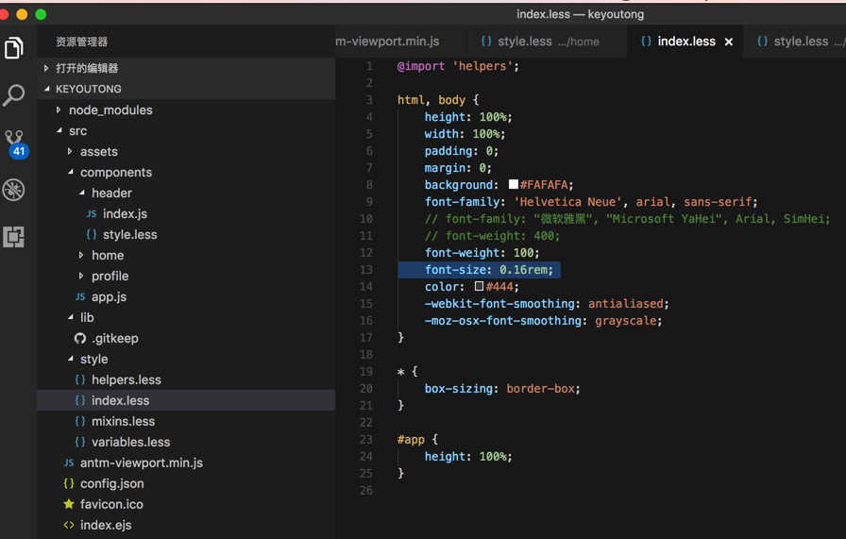Click the star icon beside favicon.ico
The width and height of the screenshot is (846, 539).
(69, 504)
